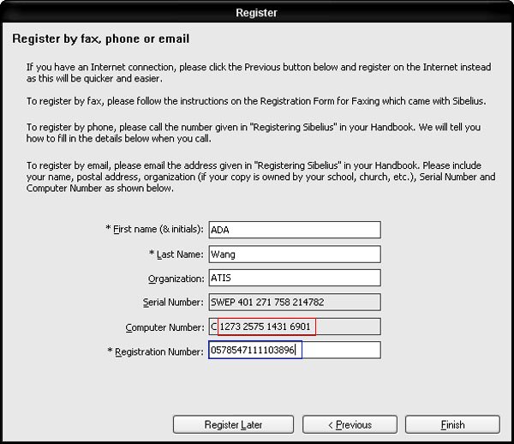Go back with the Previous button
The width and height of the screenshot is (514, 444).
click(x=350, y=424)
